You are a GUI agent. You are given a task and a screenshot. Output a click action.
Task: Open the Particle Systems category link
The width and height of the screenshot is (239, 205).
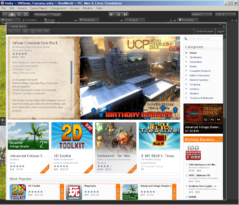199,80
